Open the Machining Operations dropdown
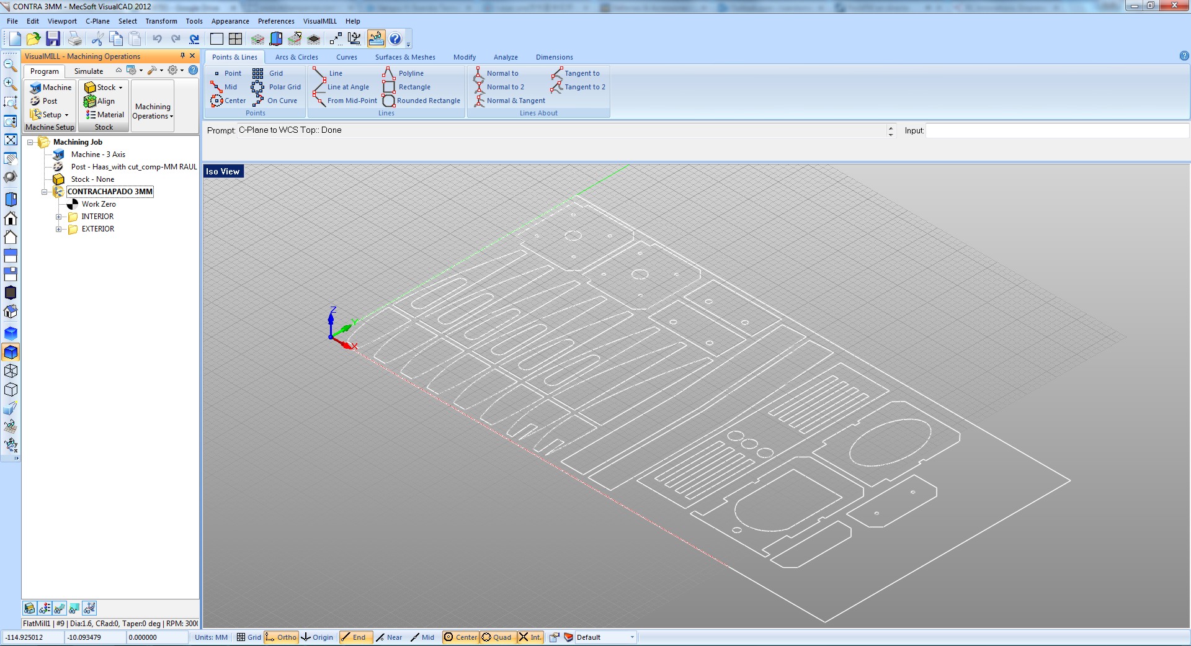The height and width of the screenshot is (646, 1191). click(x=153, y=112)
